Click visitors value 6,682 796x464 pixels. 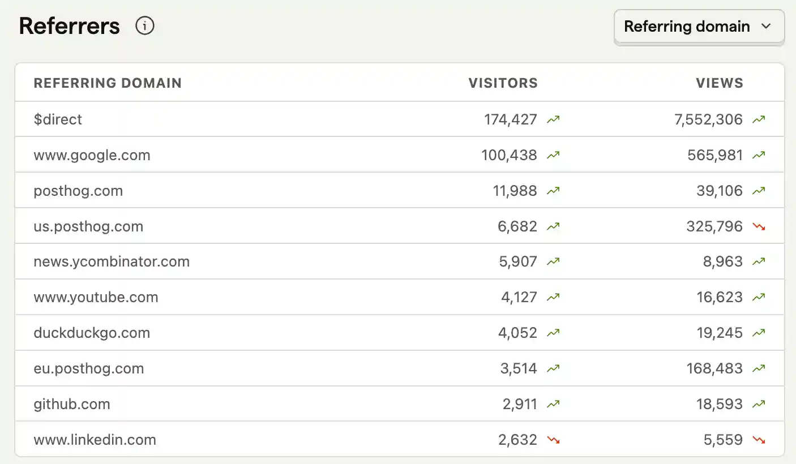[517, 226]
